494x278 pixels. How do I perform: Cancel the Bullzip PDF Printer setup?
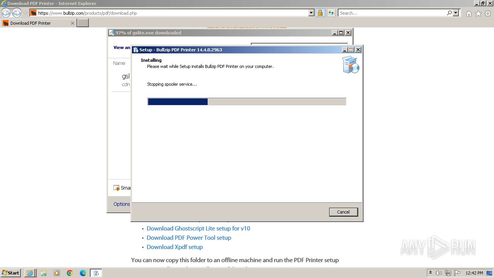[x=343, y=212]
